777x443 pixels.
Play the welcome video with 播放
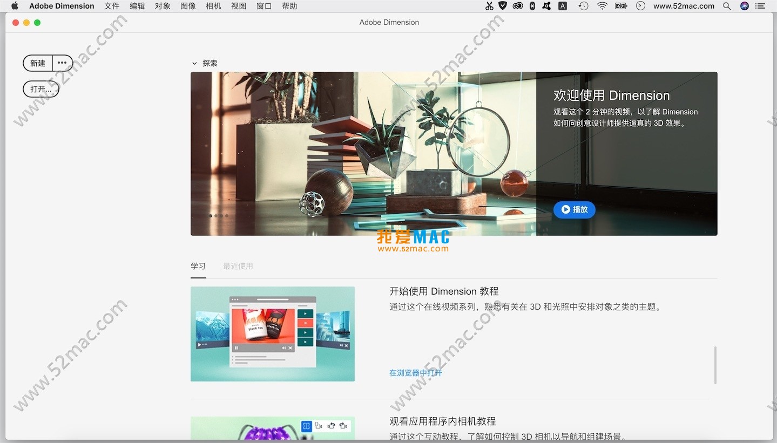point(575,209)
